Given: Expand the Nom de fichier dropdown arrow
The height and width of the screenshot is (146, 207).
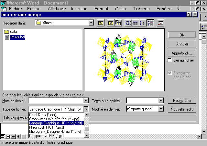Looking at the screenshot, I should [86, 101].
